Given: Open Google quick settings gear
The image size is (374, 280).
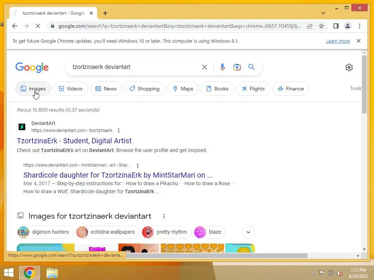Looking at the screenshot, I should point(349,67).
